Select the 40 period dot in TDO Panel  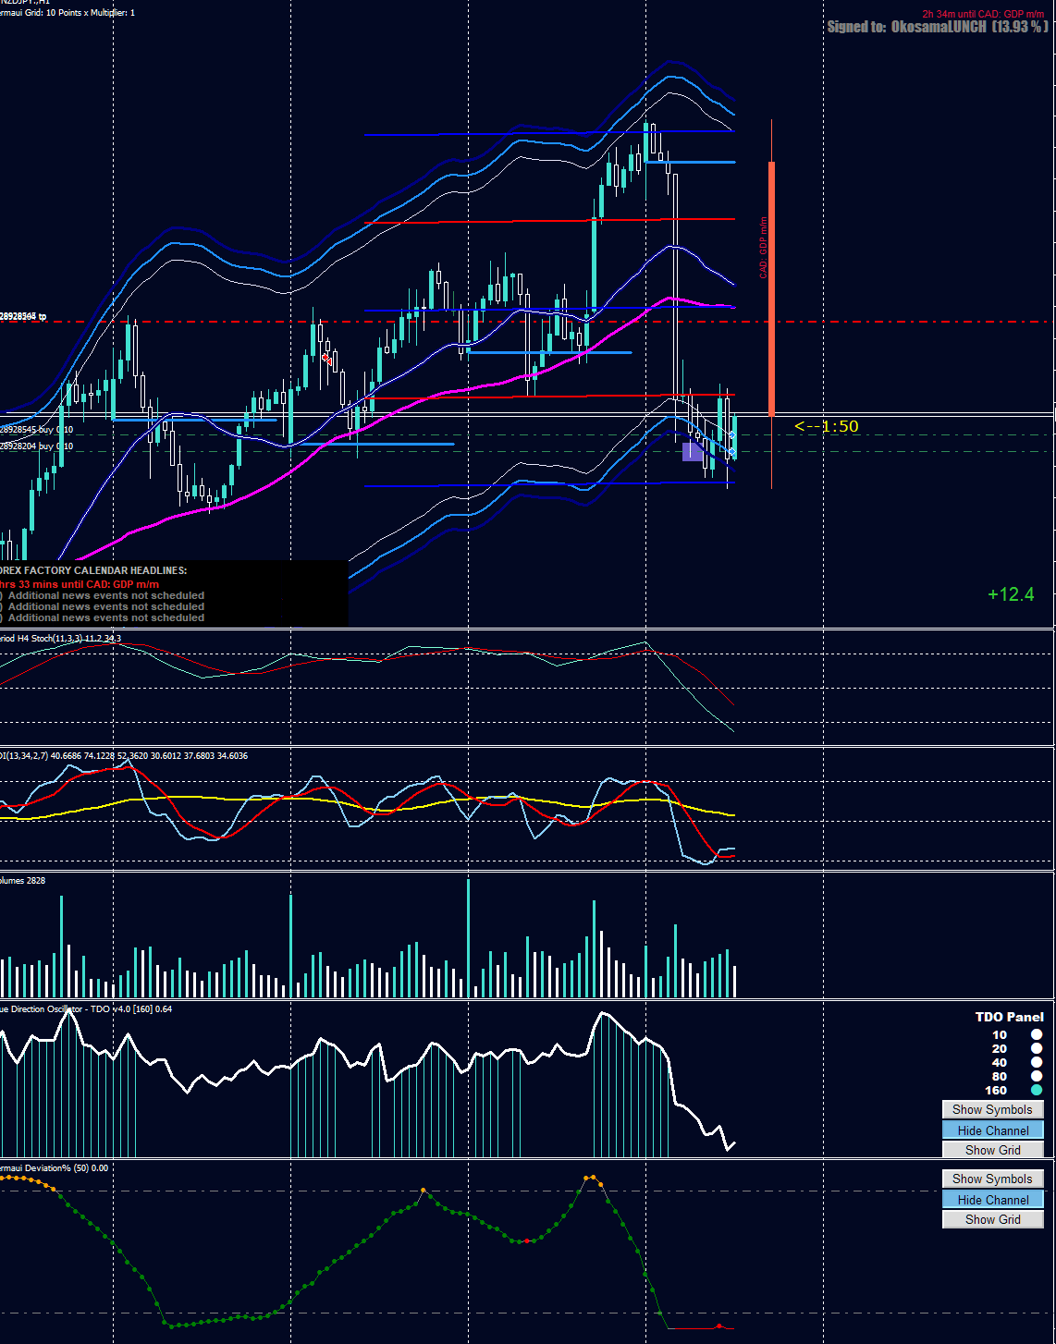point(1037,1062)
